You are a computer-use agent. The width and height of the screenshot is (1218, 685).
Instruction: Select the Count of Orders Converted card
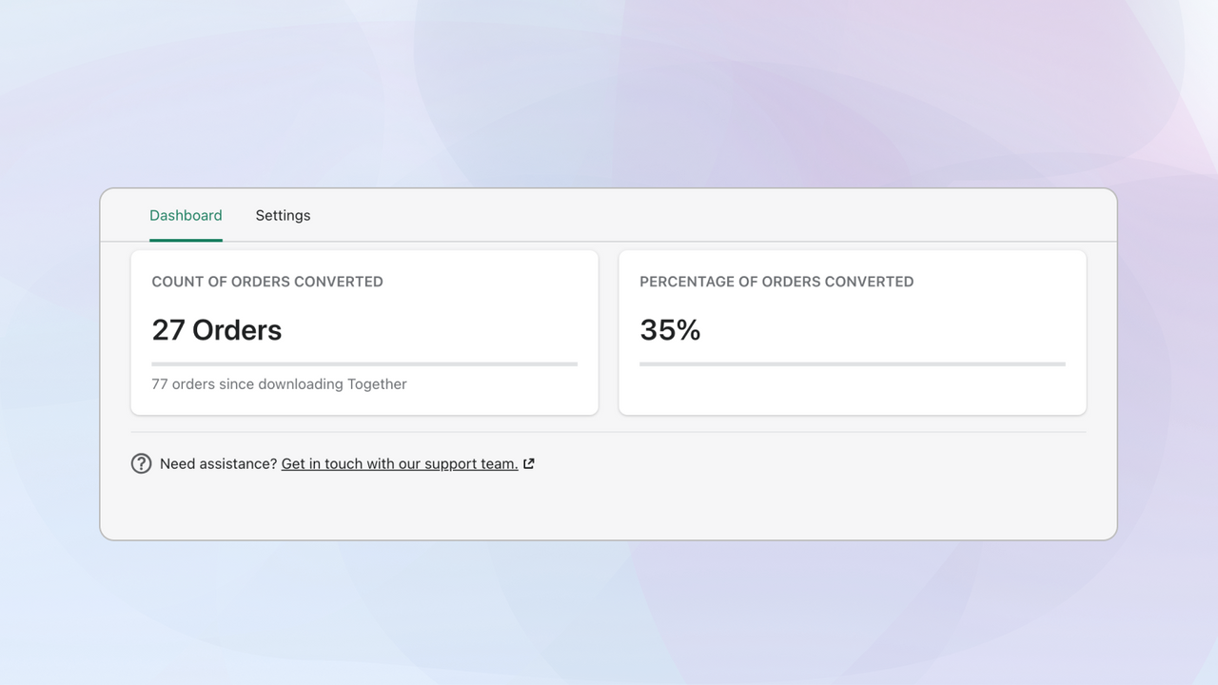(364, 332)
